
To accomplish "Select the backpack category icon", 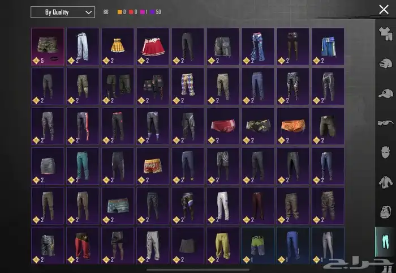I will (x=385, y=212).
